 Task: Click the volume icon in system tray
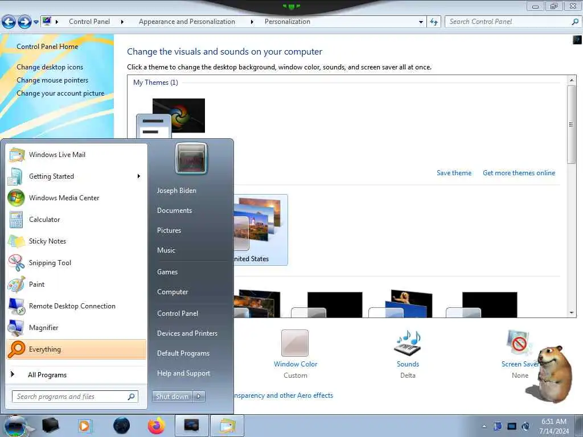pyautogui.click(x=525, y=426)
